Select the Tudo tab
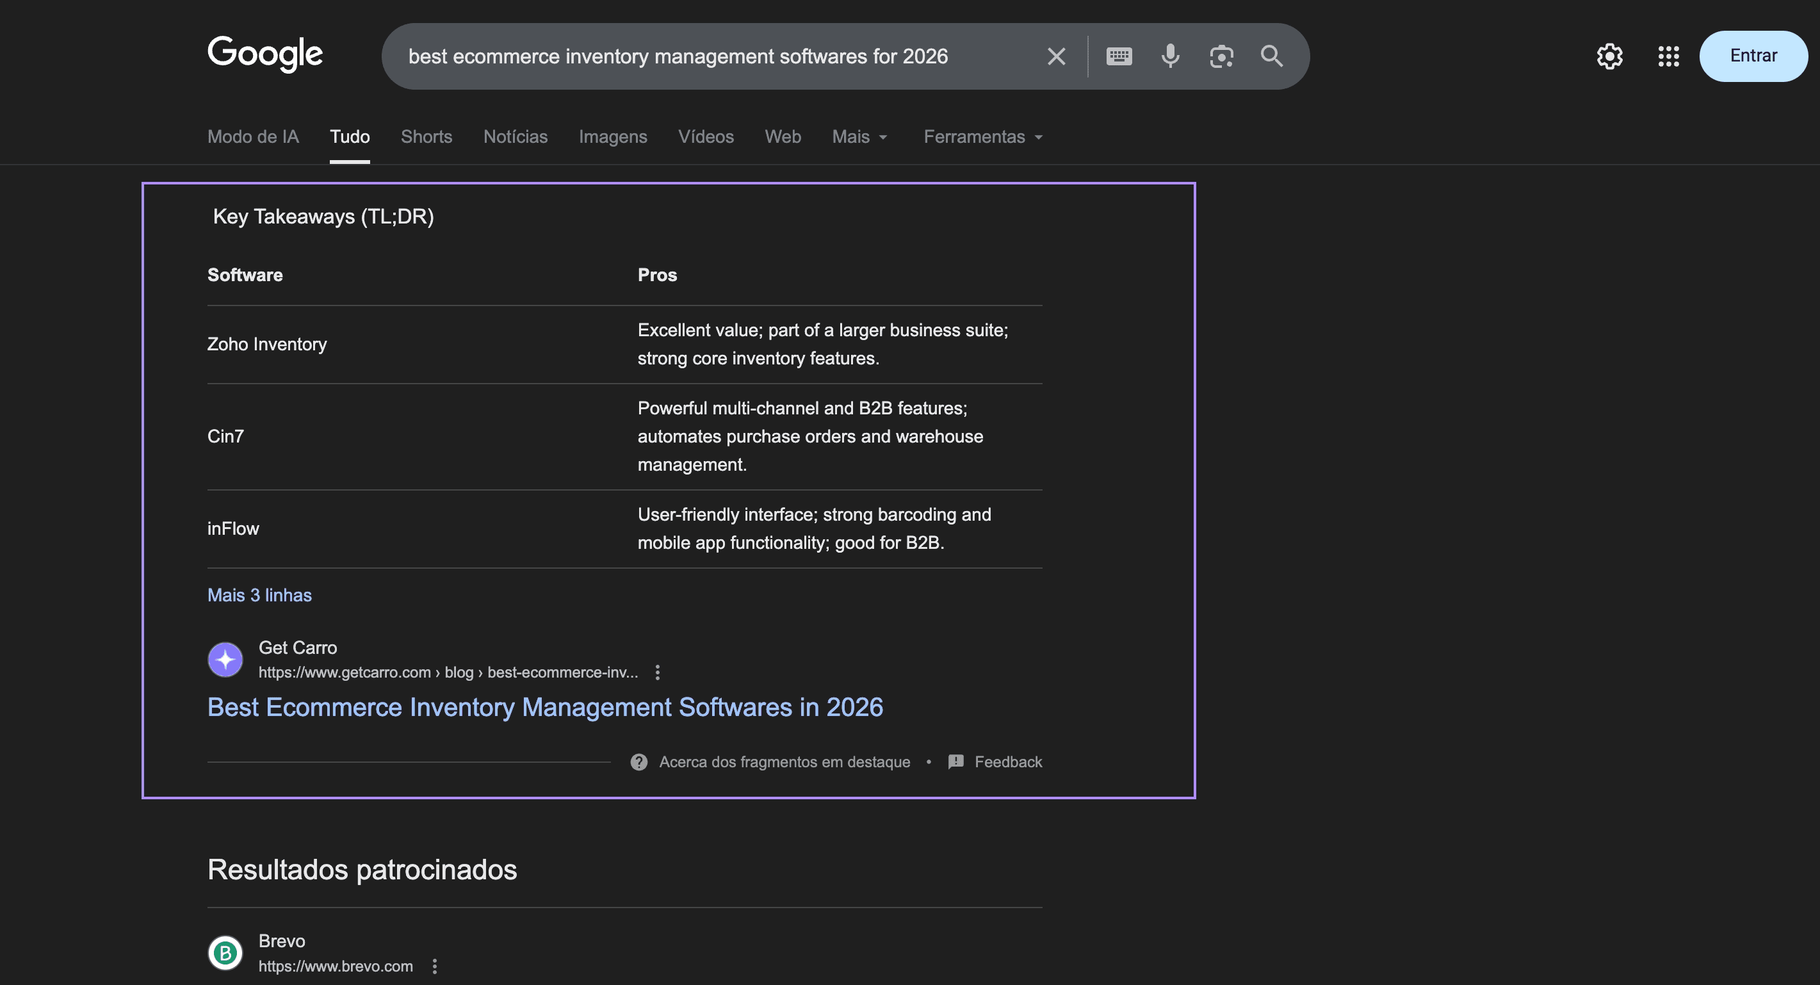The width and height of the screenshot is (1820, 985). pos(350,136)
